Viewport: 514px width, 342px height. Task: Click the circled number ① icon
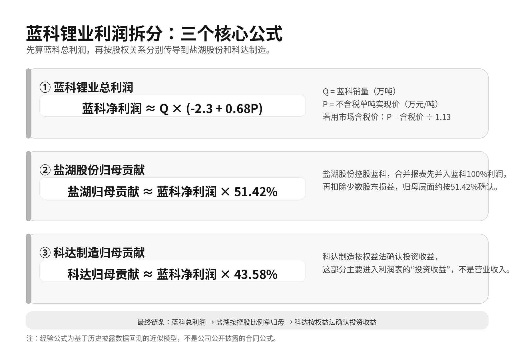45,87
